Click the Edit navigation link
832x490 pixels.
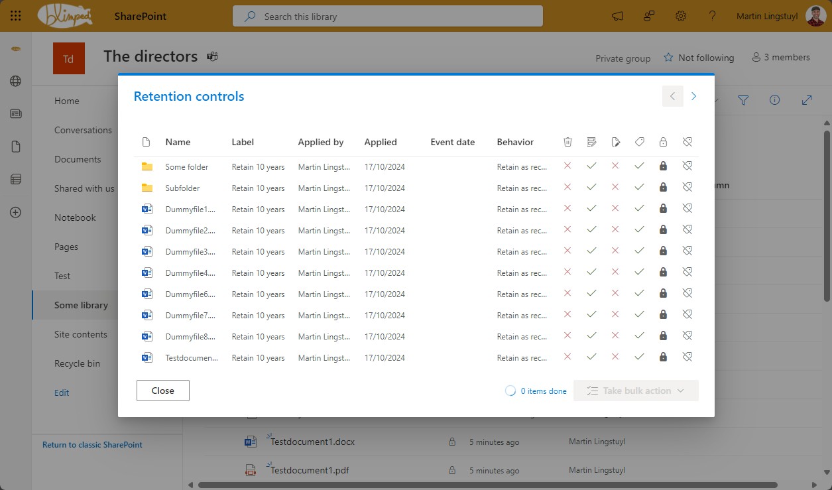[x=62, y=393]
